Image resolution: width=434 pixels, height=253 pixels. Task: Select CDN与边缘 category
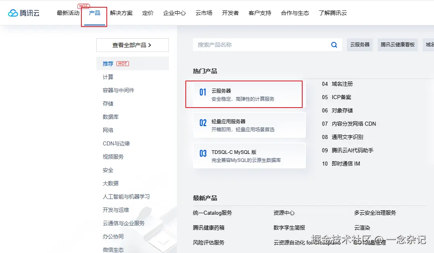[x=116, y=143]
